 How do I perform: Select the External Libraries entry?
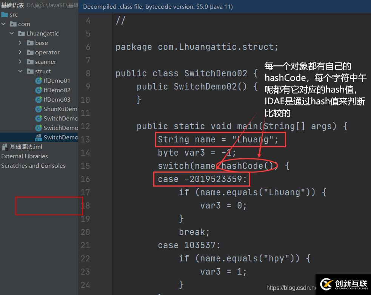click(x=25, y=156)
